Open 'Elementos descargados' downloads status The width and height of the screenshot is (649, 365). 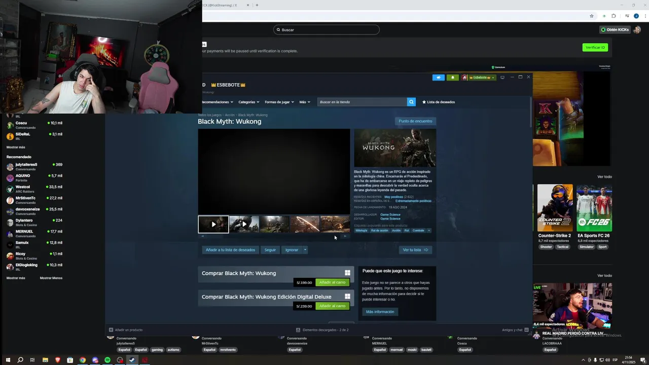[322, 330]
